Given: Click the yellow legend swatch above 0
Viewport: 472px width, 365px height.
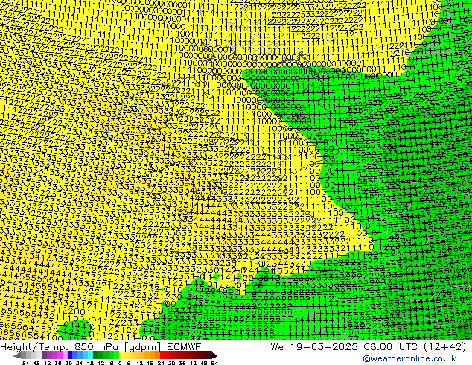Looking at the screenshot, I should pos(121,355).
